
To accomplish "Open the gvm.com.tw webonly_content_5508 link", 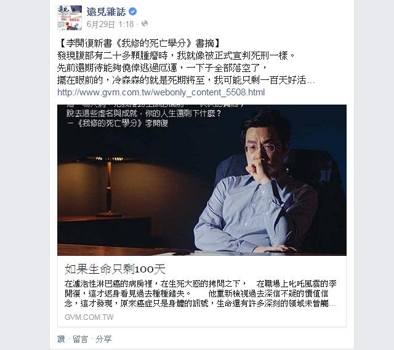I will coord(161,92).
